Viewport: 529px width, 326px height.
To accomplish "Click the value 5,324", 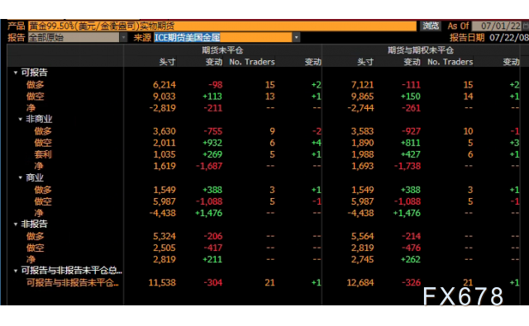I will point(164,236).
